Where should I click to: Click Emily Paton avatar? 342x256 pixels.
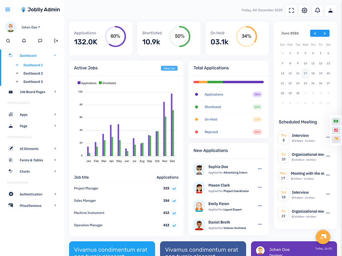(x=199, y=206)
